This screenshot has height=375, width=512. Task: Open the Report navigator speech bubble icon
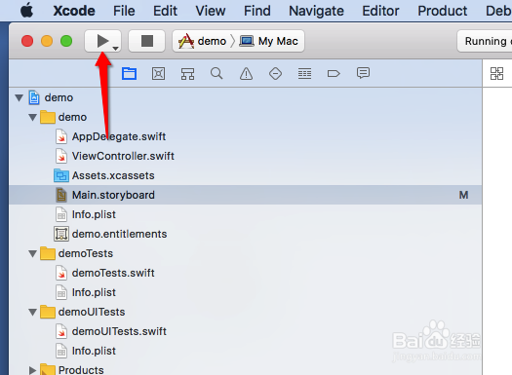pyautogui.click(x=363, y=73)
